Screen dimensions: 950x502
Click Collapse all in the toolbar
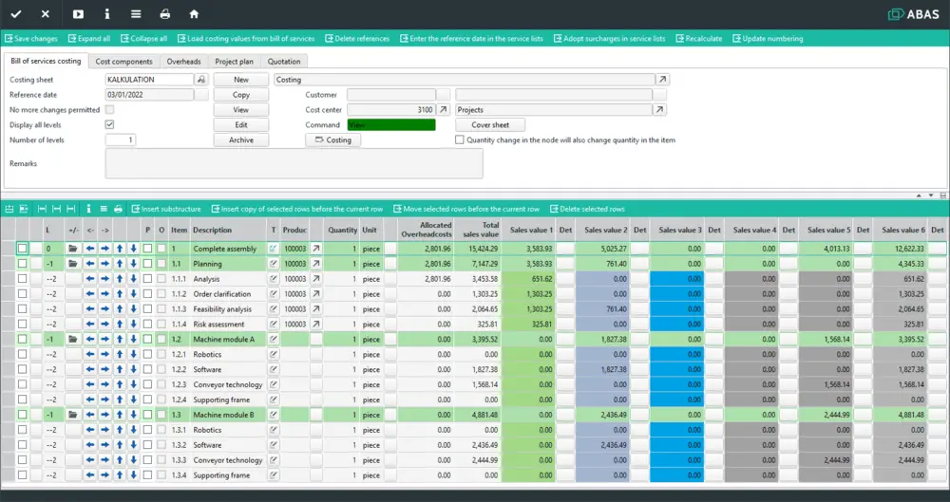pyautogui.click(x=144, y=39)
